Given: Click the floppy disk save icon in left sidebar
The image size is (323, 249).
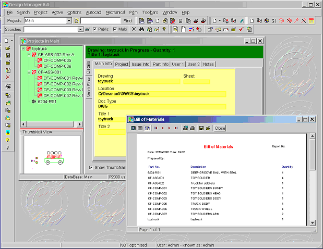Looking at the screenshot, I should tap(8, 56).
